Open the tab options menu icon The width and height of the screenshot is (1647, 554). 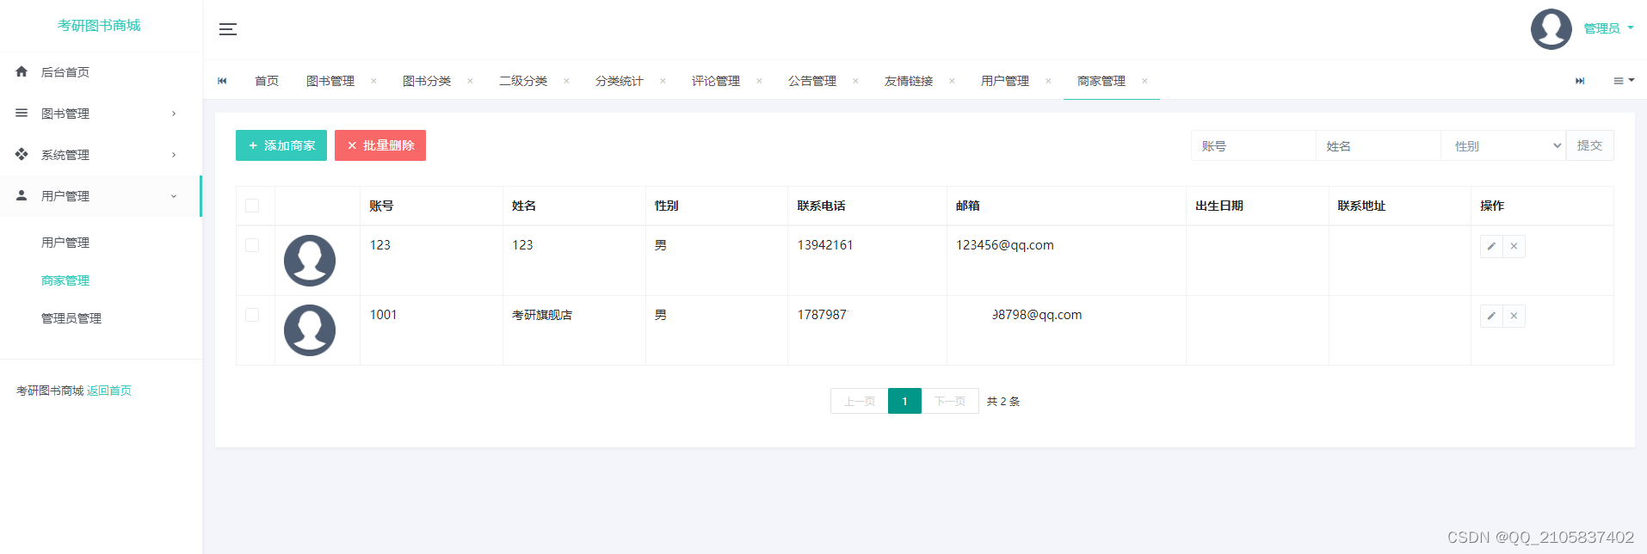coord(1623,81)
